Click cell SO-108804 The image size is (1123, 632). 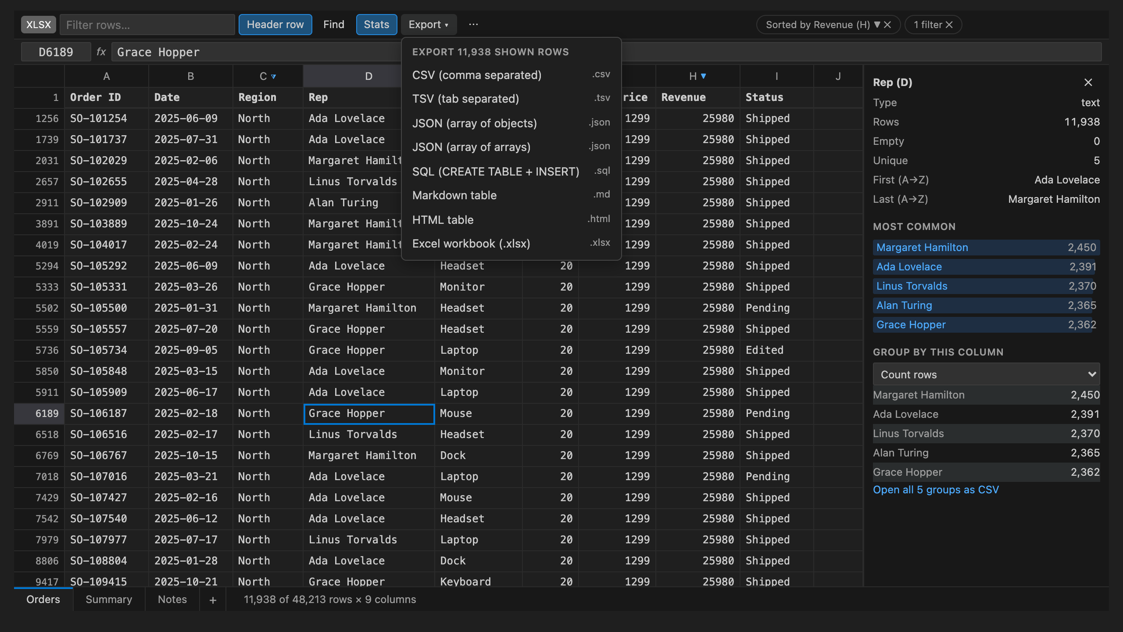[x=107, y=561]
